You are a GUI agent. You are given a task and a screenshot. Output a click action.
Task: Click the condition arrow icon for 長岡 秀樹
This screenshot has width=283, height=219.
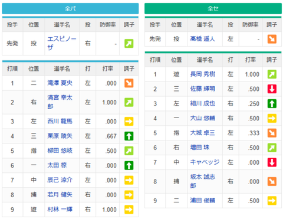pos(272,74)
